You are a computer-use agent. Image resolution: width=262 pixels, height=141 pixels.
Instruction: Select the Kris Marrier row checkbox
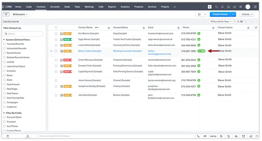click(x=56, y=34)
